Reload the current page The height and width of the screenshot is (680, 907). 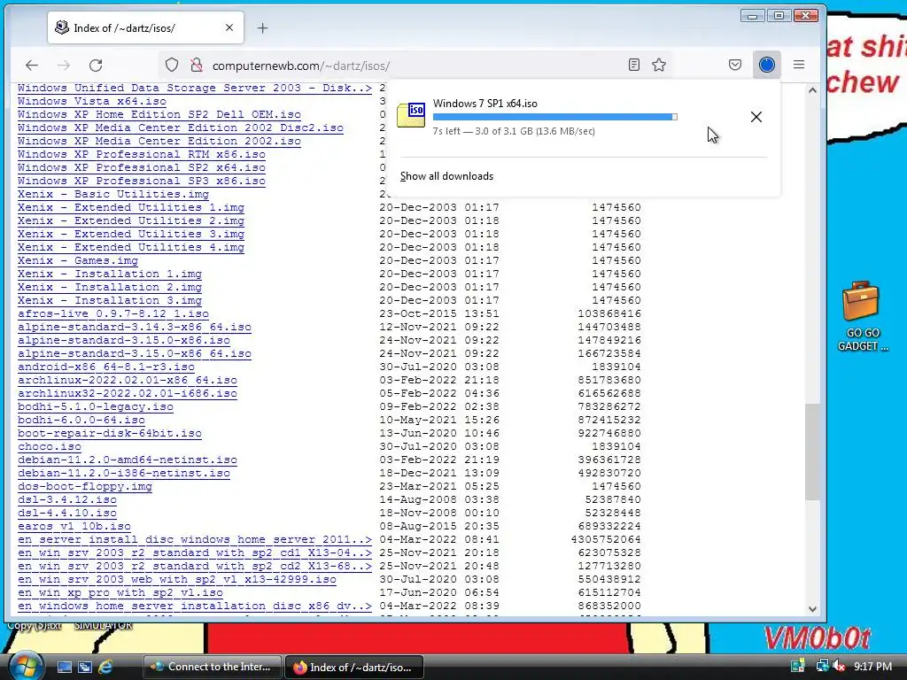[x=96, y=66]
